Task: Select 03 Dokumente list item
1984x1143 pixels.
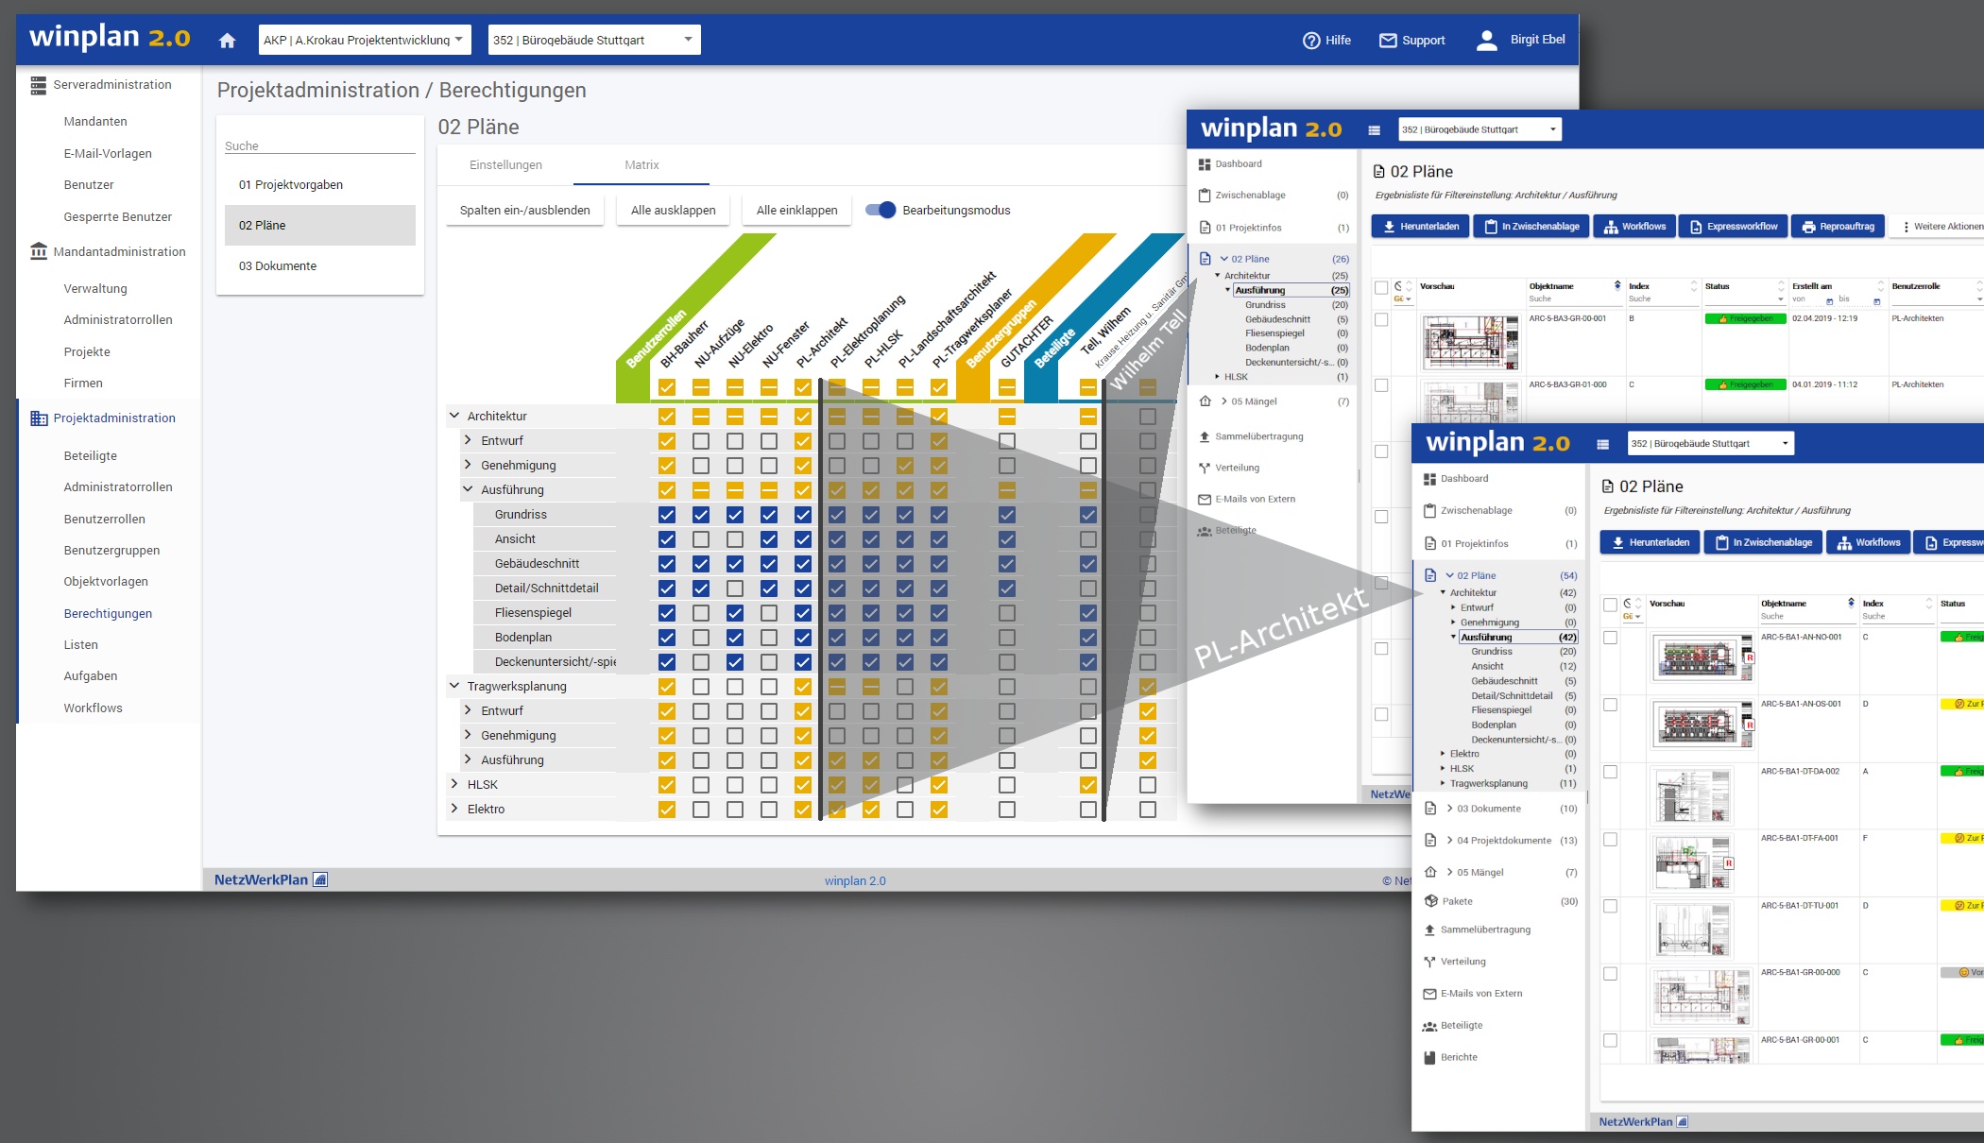Action: 320,265
